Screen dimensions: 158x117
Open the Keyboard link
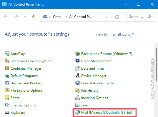pyautogui.click(x=18, y=113)
